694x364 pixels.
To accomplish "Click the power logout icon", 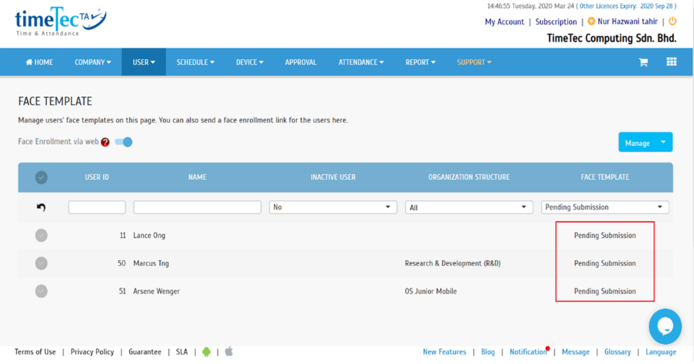I will pyautogui.click(x=672, y=21).
